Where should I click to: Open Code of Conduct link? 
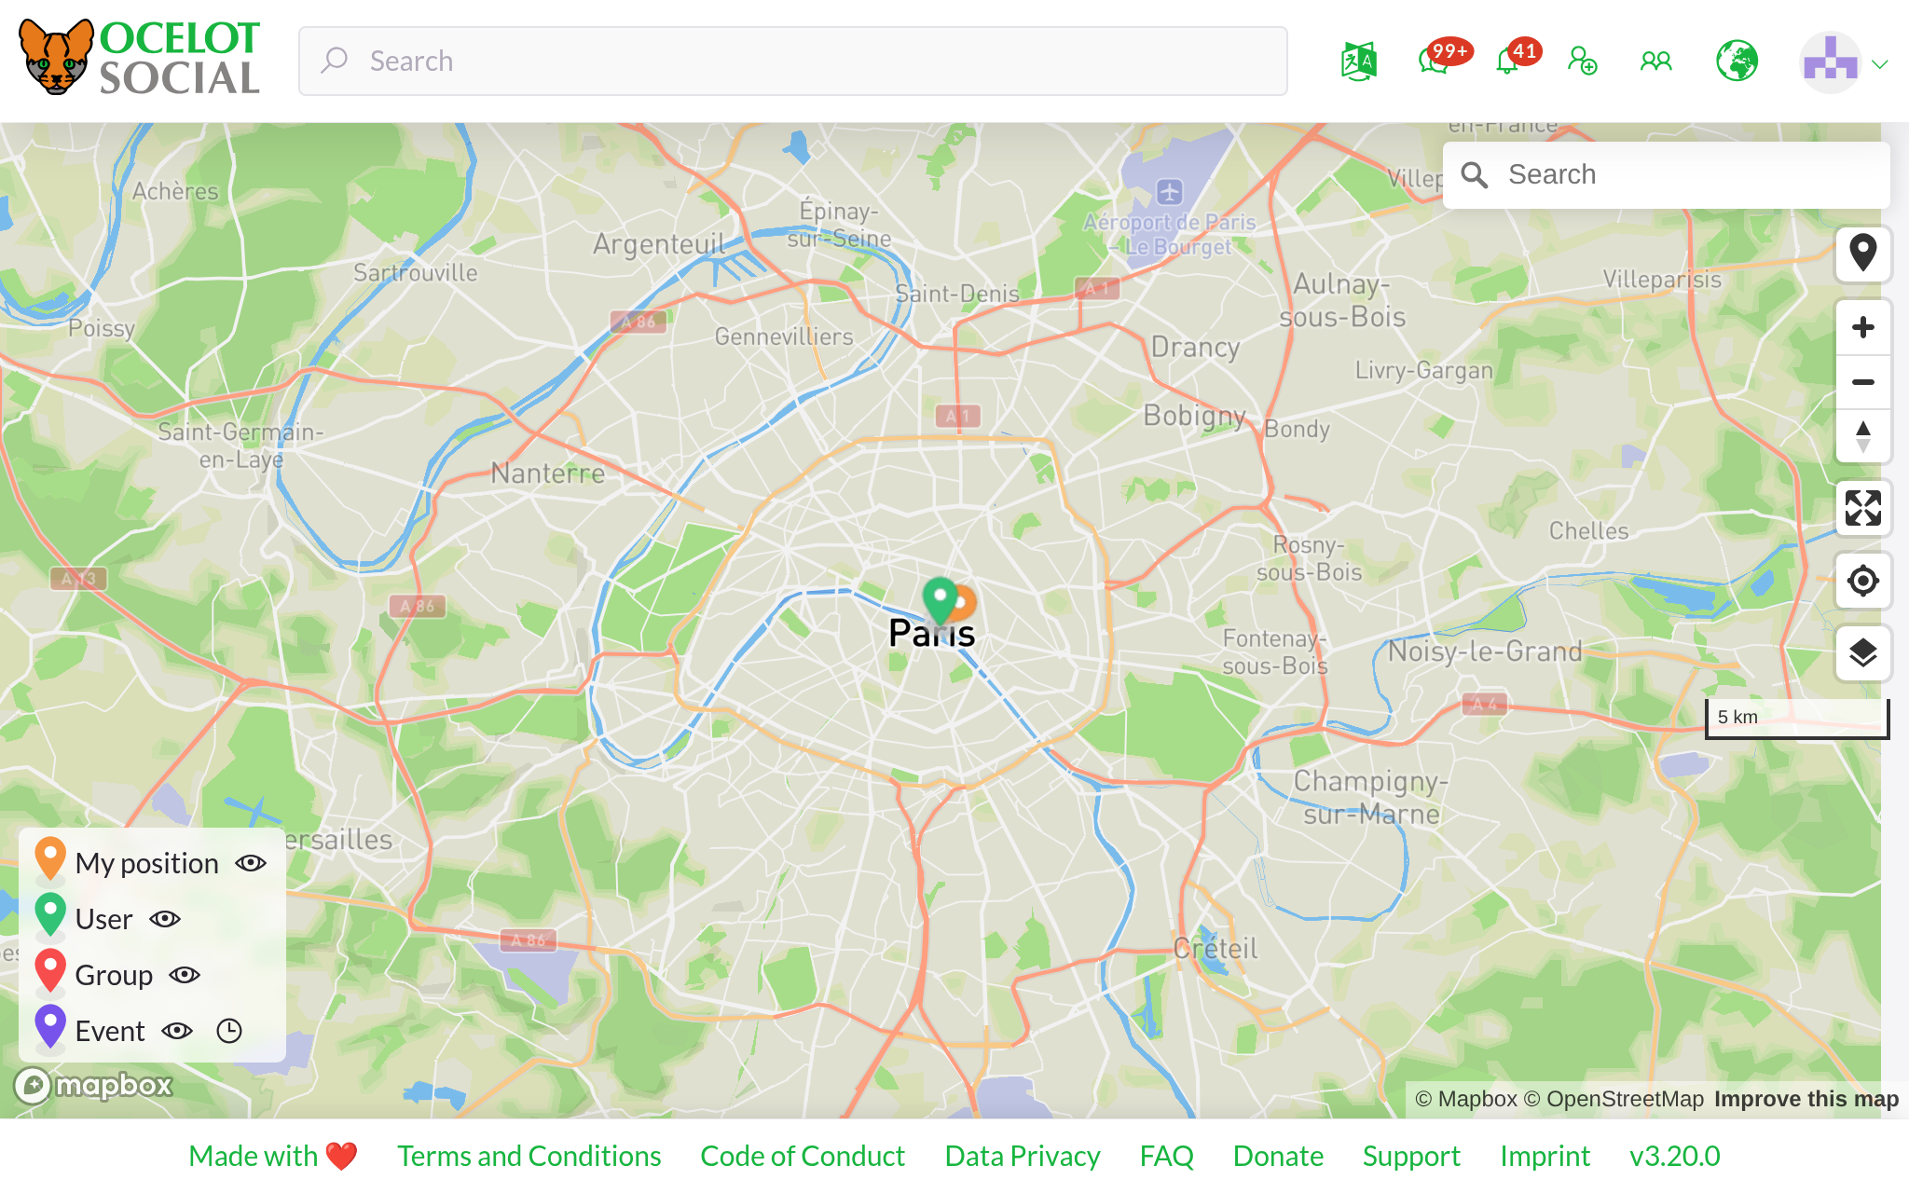point(803,1156)
